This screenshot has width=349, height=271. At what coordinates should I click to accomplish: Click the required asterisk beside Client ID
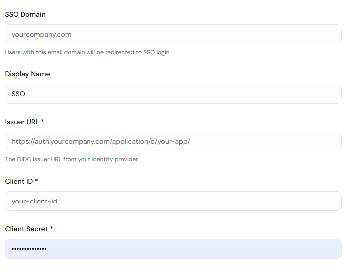37,181
